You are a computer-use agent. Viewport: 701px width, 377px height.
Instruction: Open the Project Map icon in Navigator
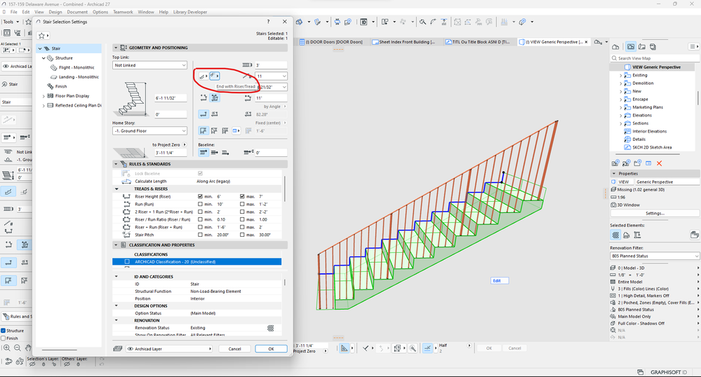pyautogui.click(x=615, y=47)
